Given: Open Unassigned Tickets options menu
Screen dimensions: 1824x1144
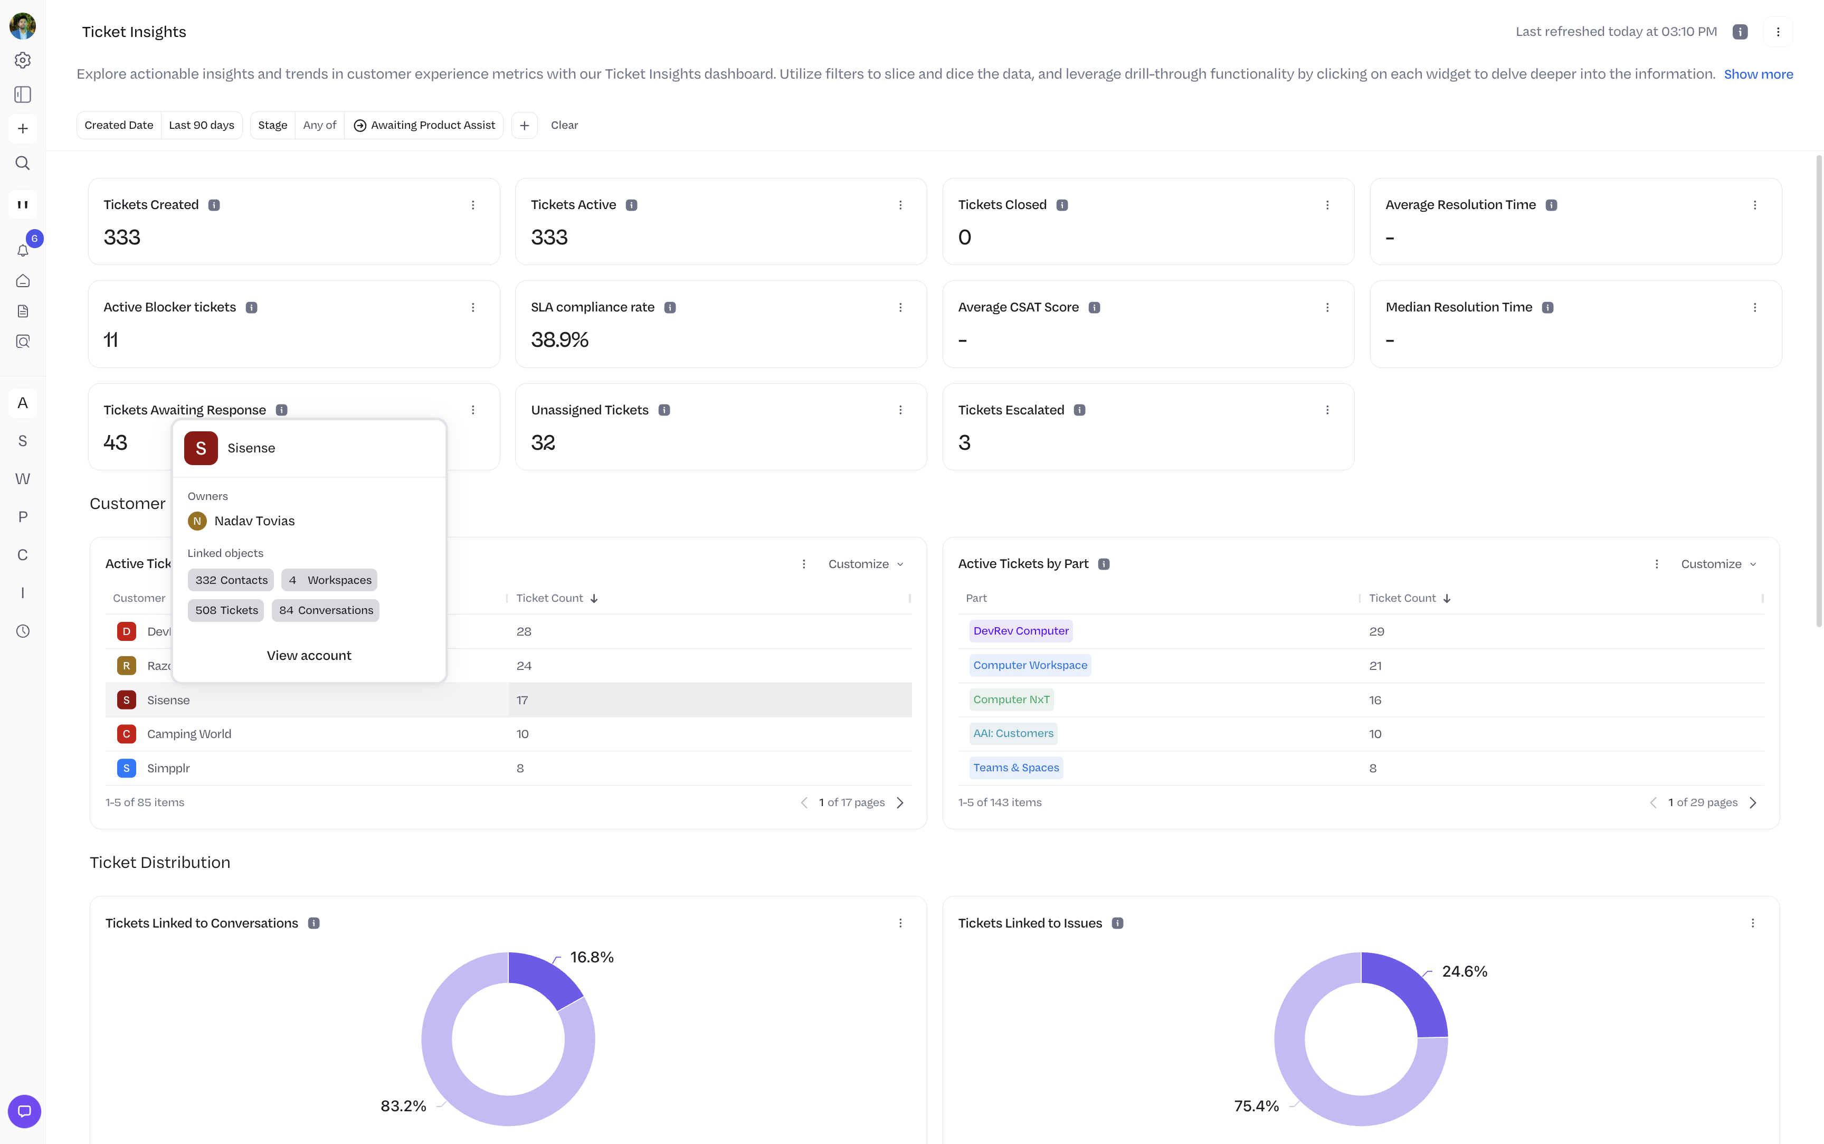Looking at the screenshot, I should [900, 410].
